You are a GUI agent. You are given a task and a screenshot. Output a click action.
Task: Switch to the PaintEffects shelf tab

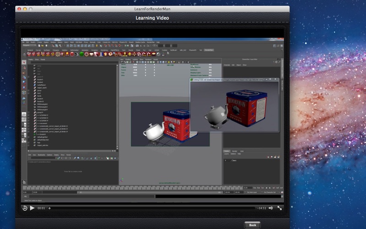pos(115,50)
